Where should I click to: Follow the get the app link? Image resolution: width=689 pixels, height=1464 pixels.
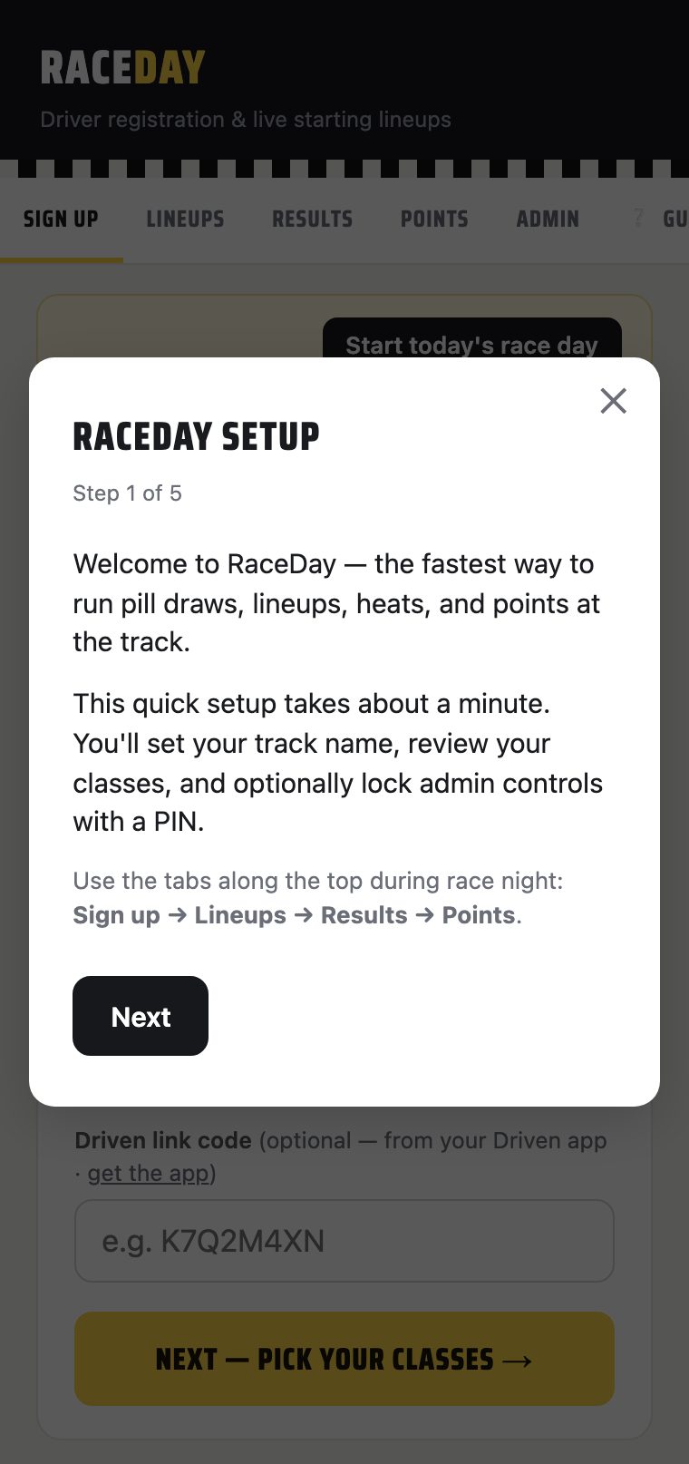point(149,1173)
